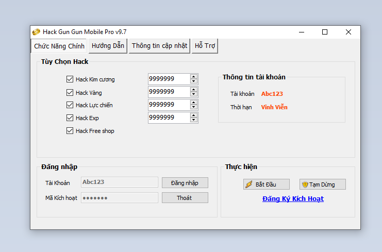The height and width of the screenshot is (252, 382).
Task: Increase Hack Lực chiến value with up arrow
Action: pos(194,103)
